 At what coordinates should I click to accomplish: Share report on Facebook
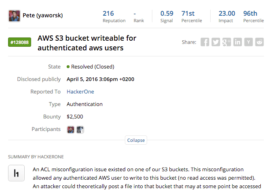205,42
